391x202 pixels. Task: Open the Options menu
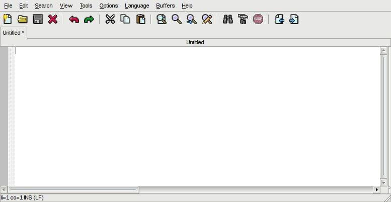click(108, 6)
